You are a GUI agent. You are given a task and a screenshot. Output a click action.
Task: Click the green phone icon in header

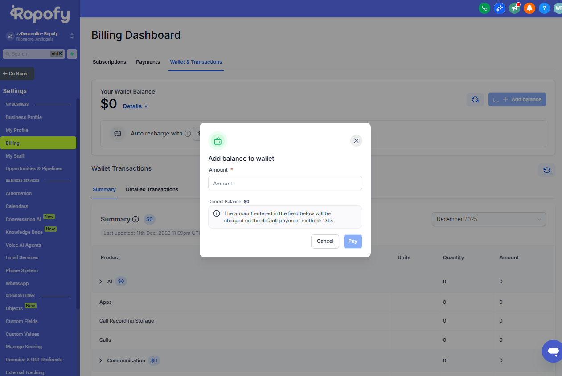[484, 8]
